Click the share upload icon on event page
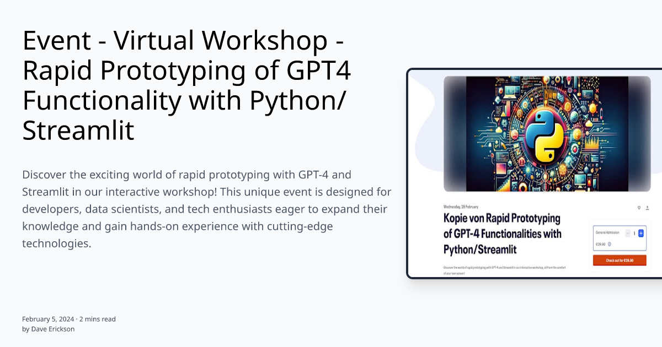Screen dimensions: 662x347 (647, 208)
